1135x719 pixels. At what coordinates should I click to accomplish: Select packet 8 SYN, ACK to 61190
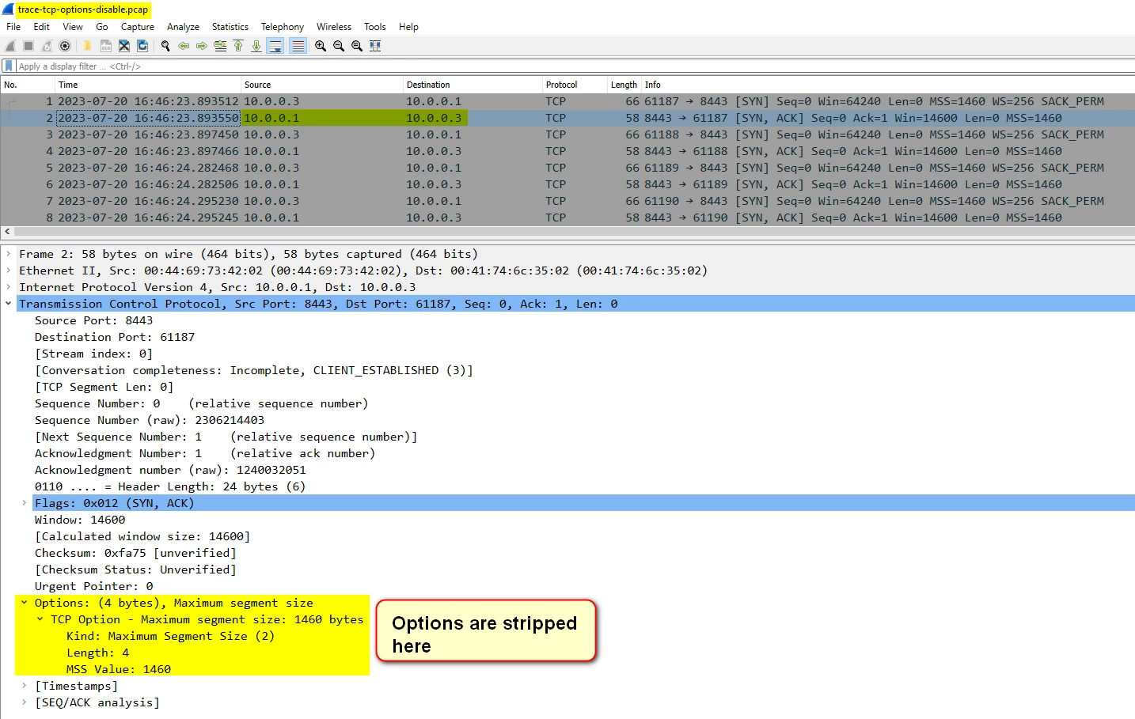tap(567, 218)
